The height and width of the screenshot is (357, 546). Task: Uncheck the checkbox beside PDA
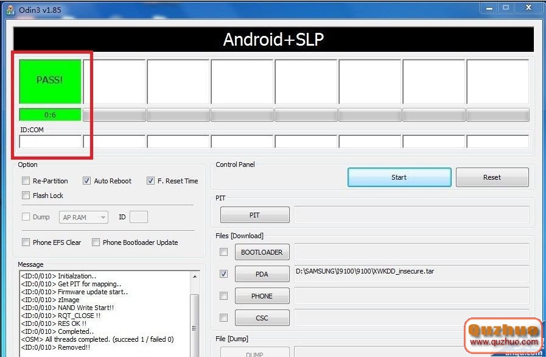coord(224,274)
